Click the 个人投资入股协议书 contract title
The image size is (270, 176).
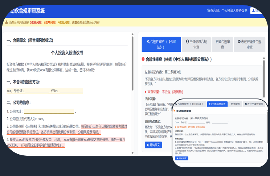(67, 53)
